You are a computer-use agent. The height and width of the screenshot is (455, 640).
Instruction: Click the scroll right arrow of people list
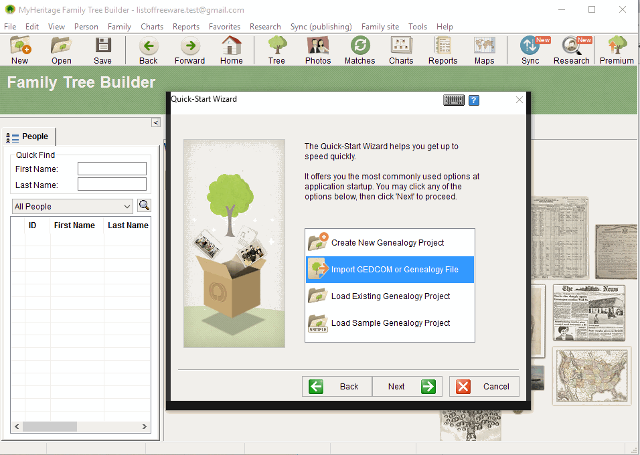point(145,426)
